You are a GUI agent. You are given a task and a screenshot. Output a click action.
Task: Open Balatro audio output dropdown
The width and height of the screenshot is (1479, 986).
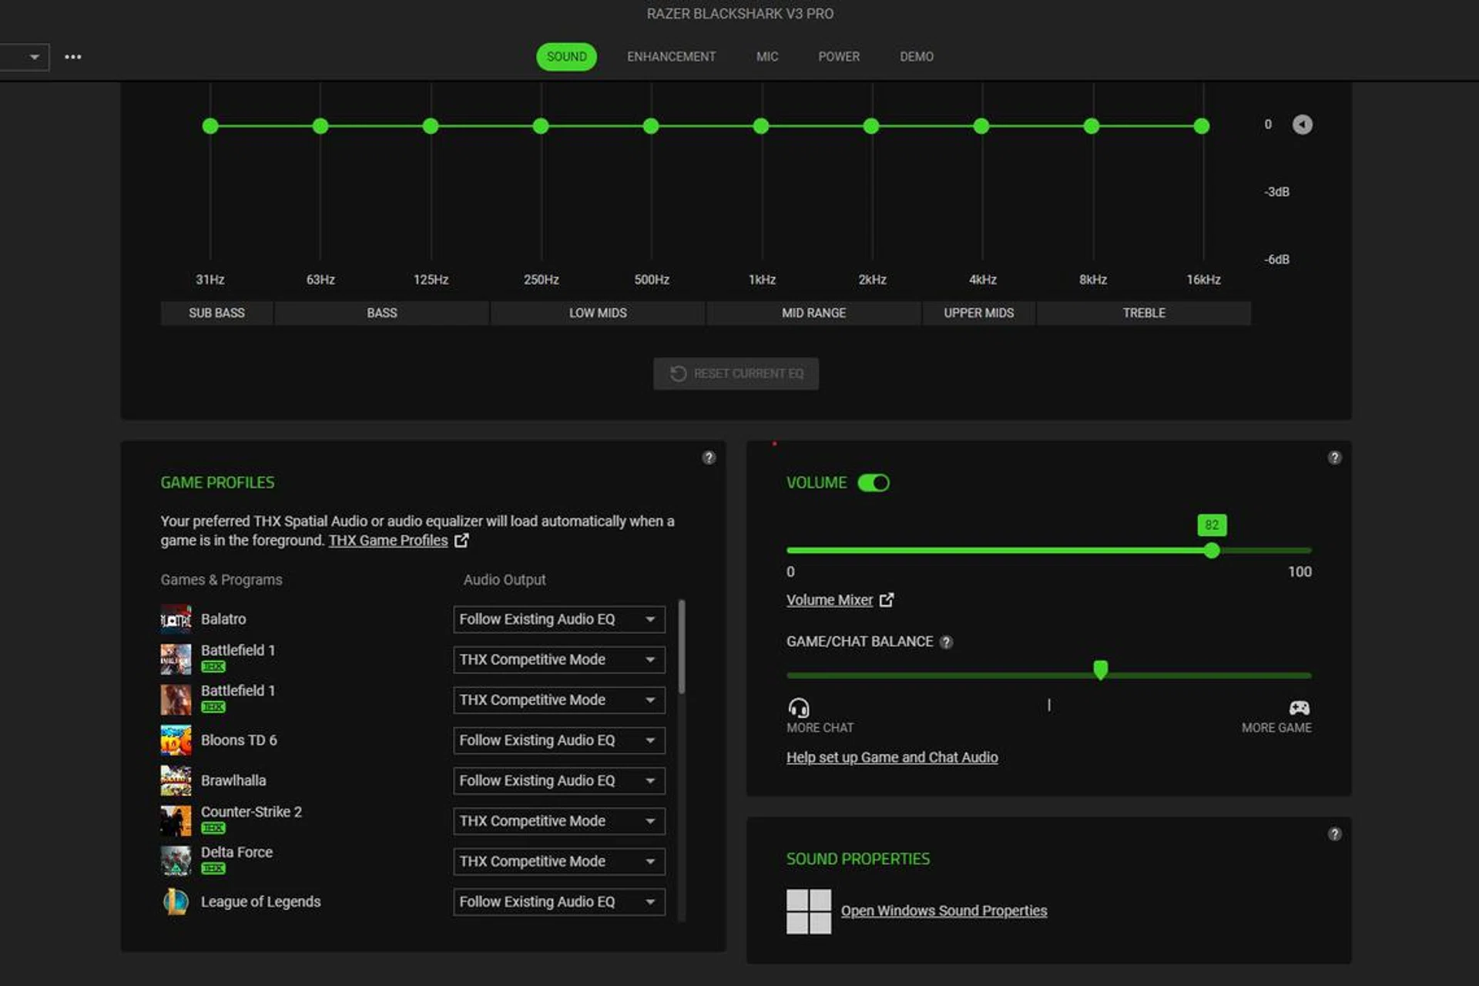point(558,619)
